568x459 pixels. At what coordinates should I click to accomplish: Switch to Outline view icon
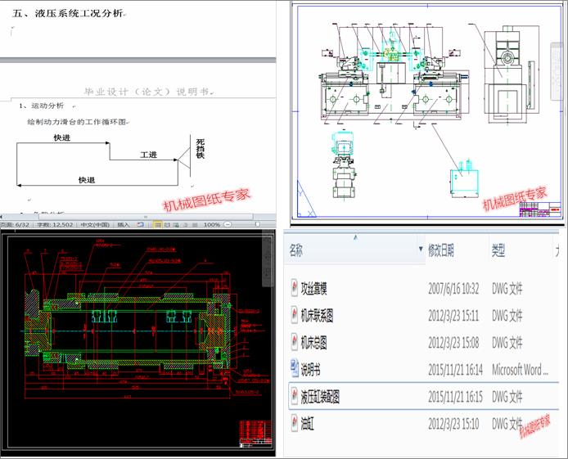(186, 224)
